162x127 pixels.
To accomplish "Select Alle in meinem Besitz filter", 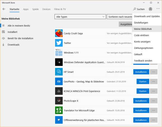I will pos(19,25).
